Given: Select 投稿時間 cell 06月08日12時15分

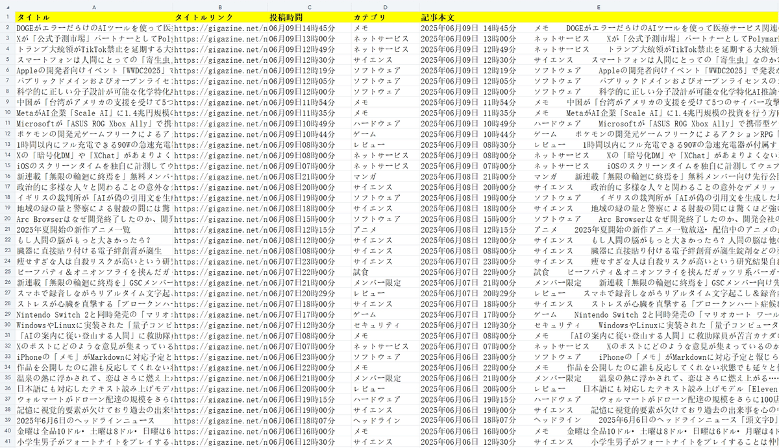Looking at the screenshot, I should [309, 229].
